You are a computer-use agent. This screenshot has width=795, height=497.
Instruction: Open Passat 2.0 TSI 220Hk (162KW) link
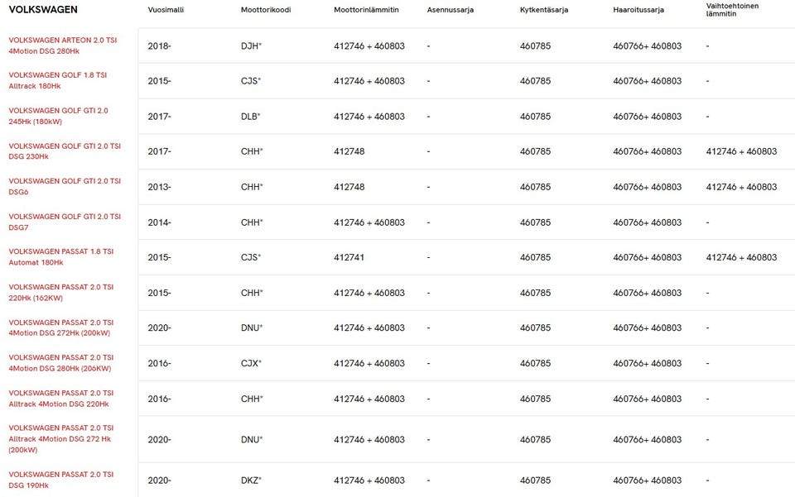click(61, 292)
